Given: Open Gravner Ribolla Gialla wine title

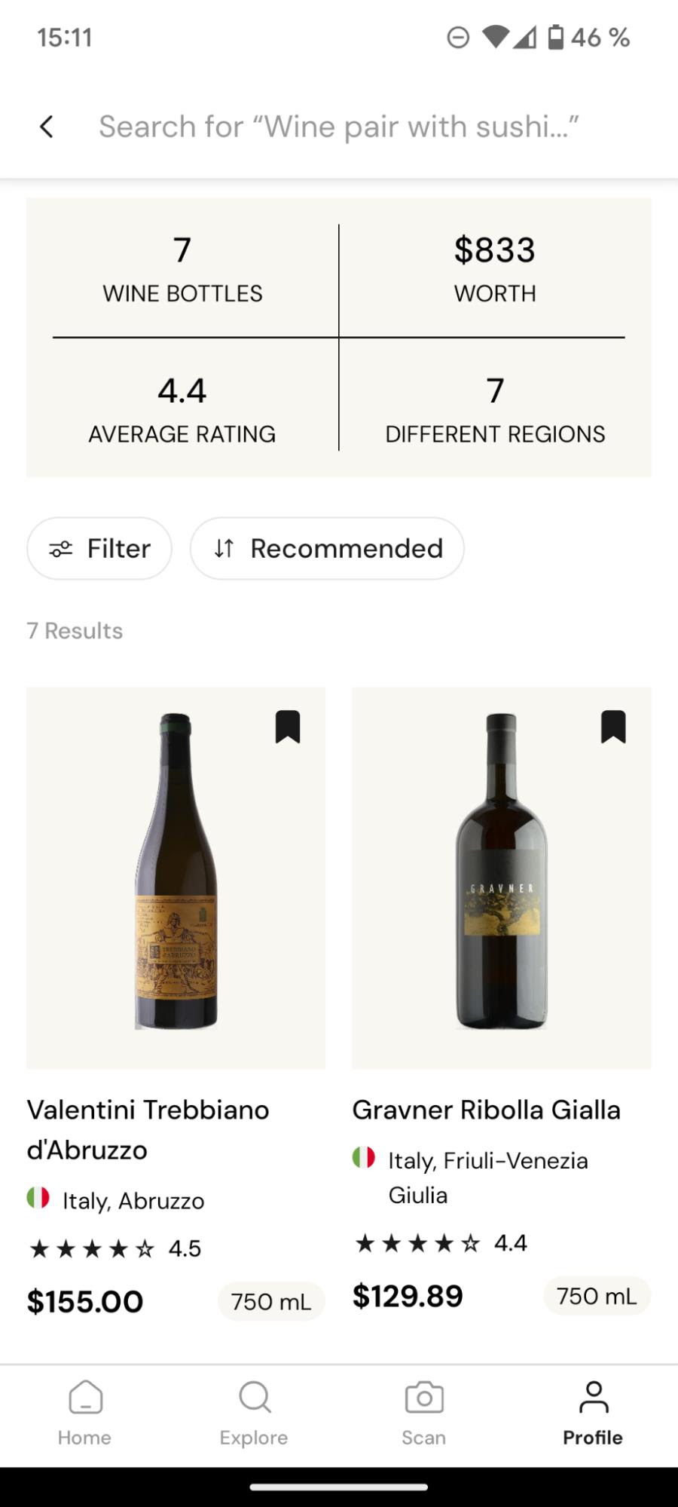Looking at the screenshot, I should pos(487,1110).
